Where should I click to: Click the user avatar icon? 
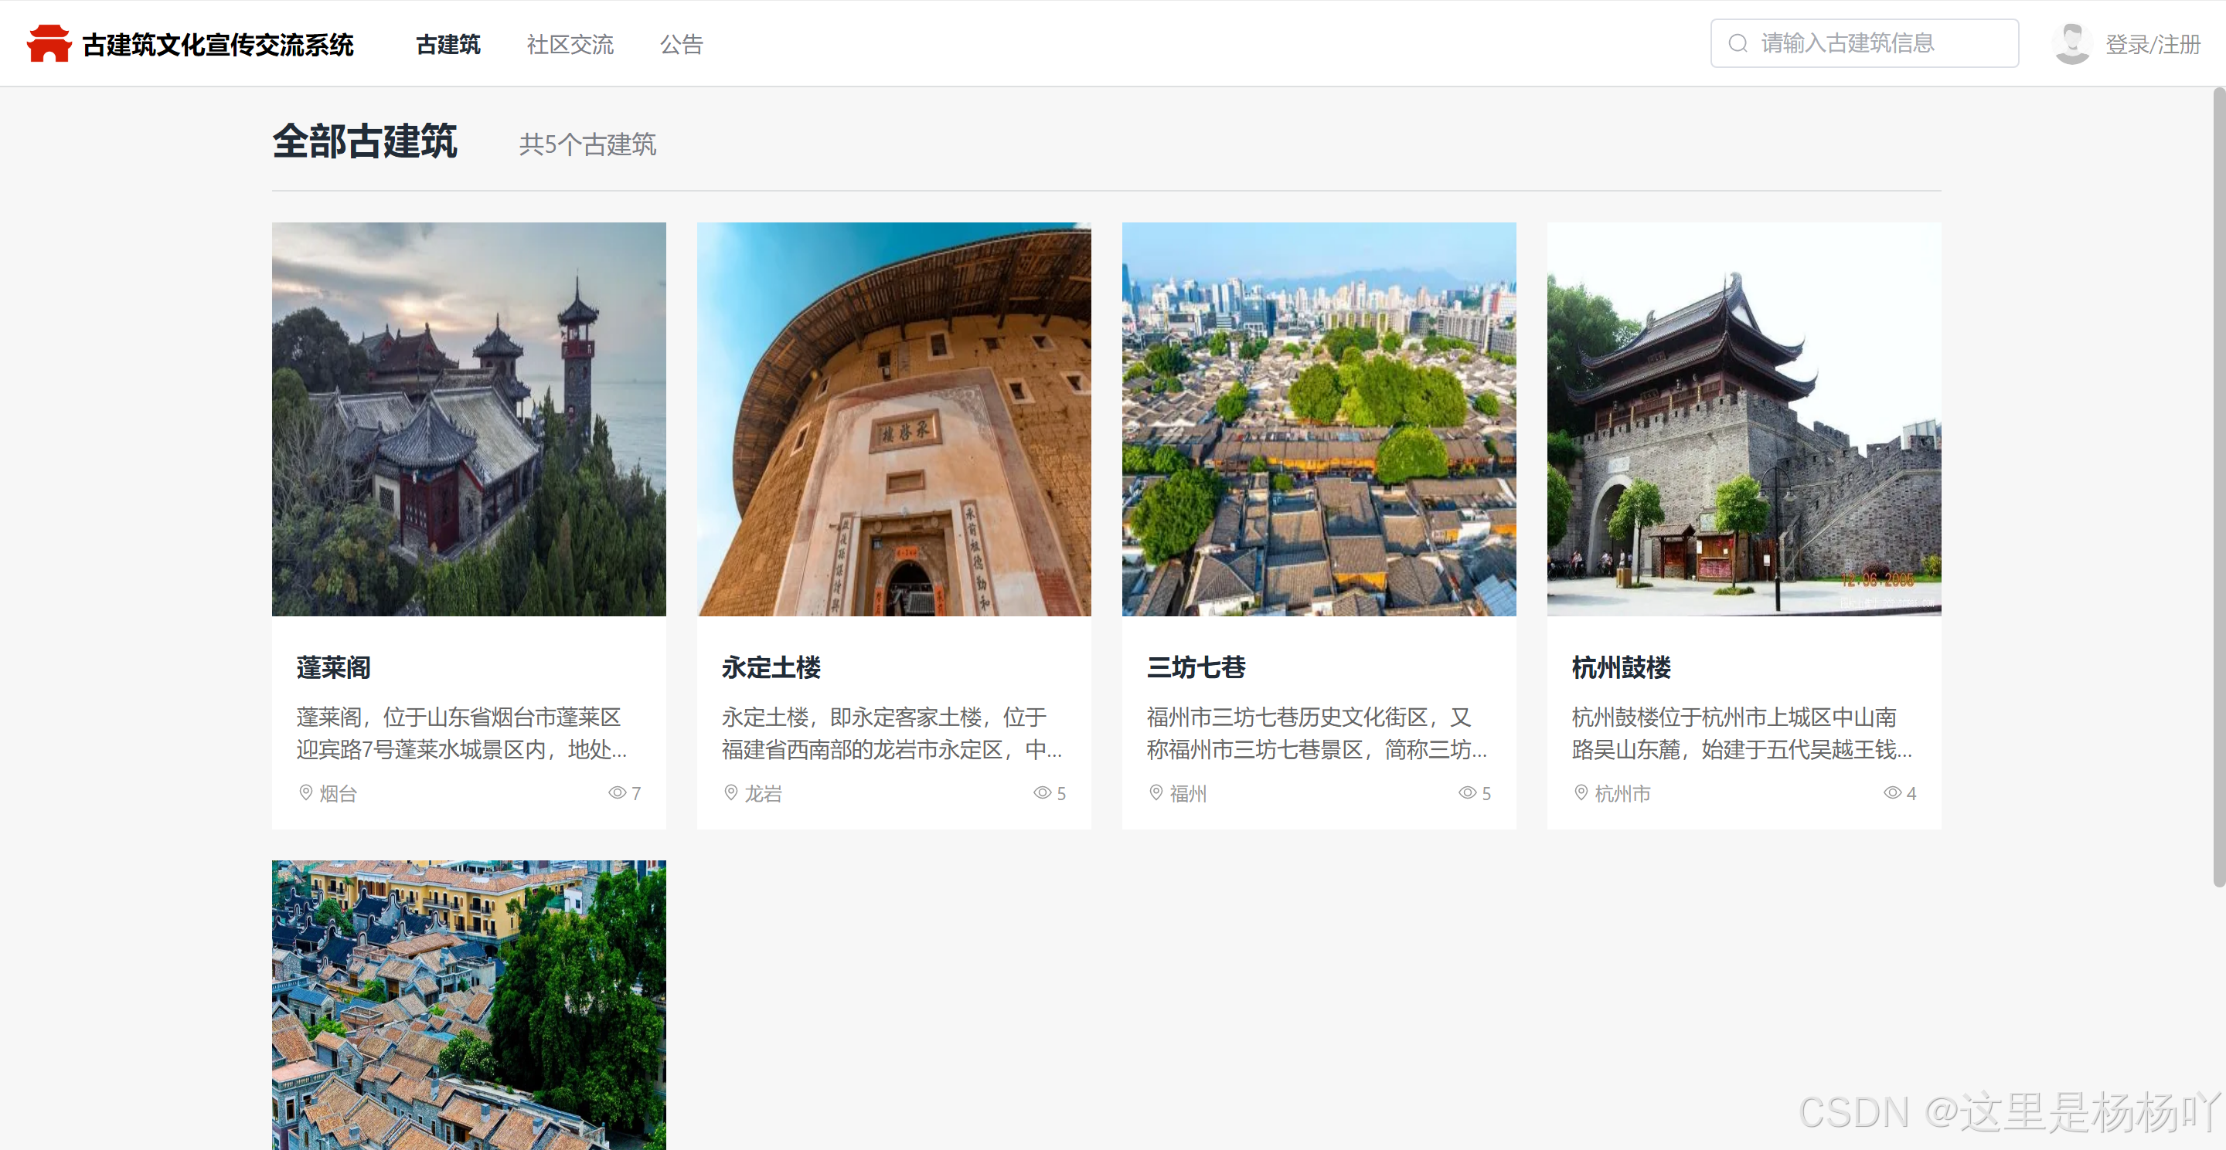[x=2071, y=43]
